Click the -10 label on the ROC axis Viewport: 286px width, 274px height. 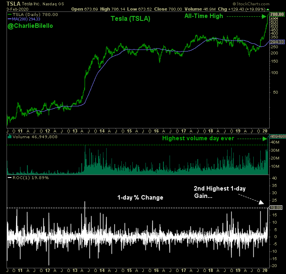point(274,252)
